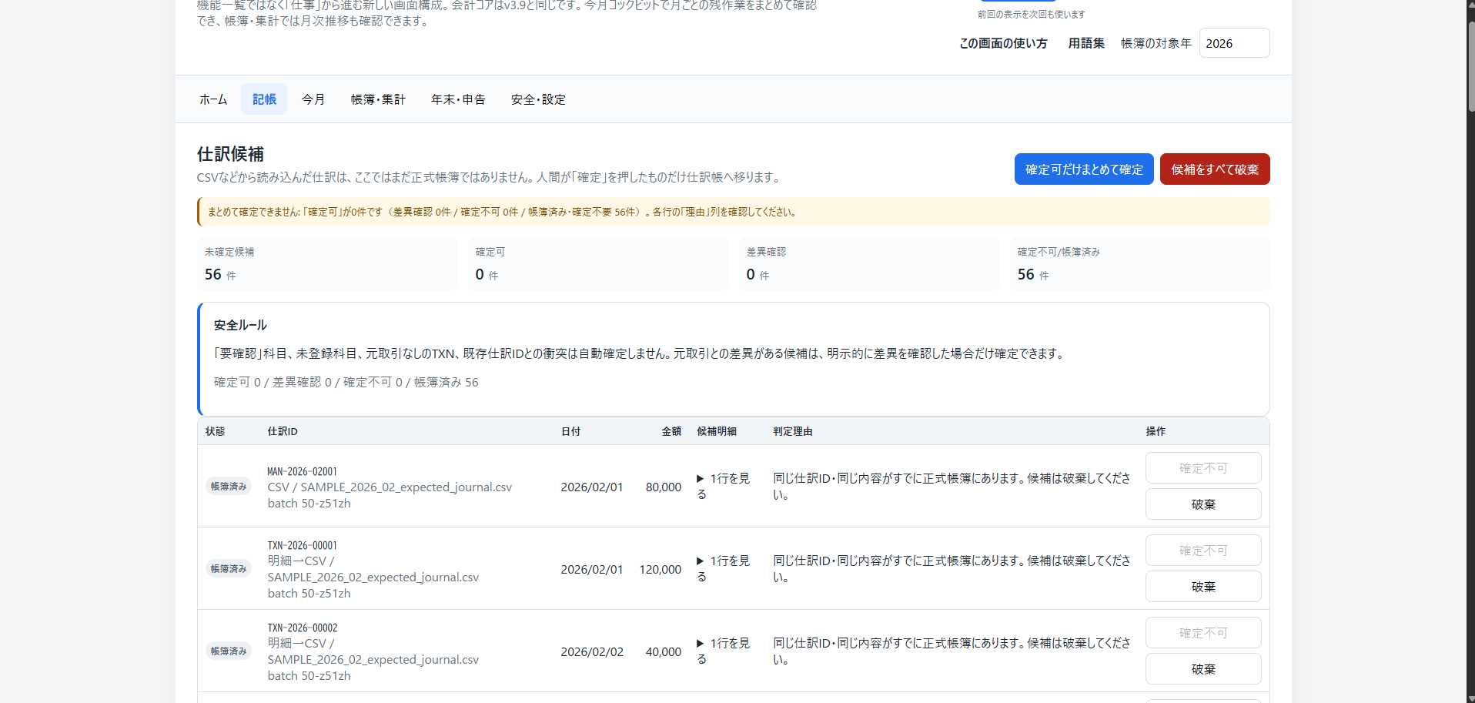The height and width of the screenshot is (703, 1475).
Task: Click scrollbar down arrow at page bottom
Action: (x=1471, y=698)
